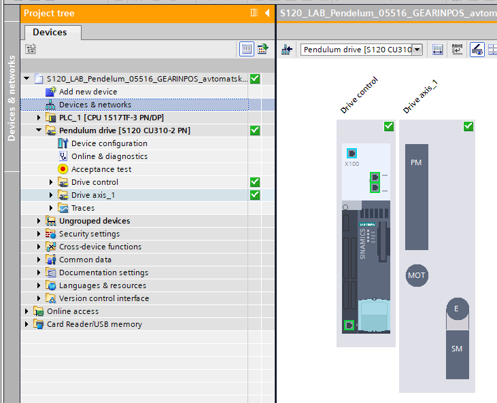Open Add new device
The height and width of the screenshot is (403, 497).
pos(88,92)
